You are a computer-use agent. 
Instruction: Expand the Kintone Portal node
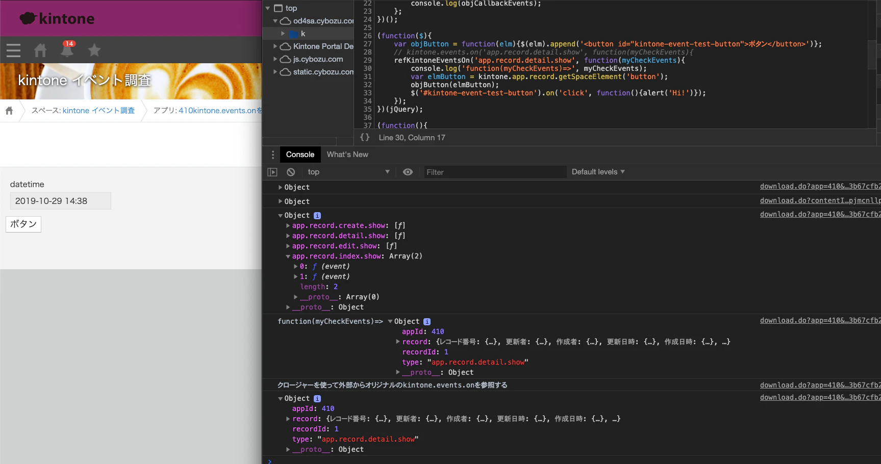275,46
